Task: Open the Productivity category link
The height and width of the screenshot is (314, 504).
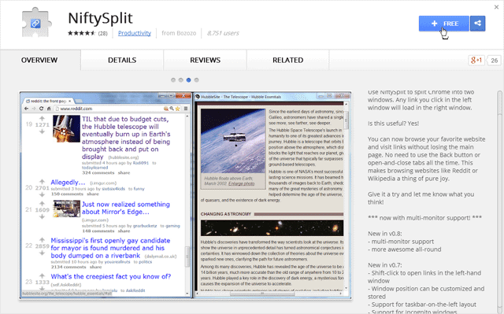Action: click(135, 33)
